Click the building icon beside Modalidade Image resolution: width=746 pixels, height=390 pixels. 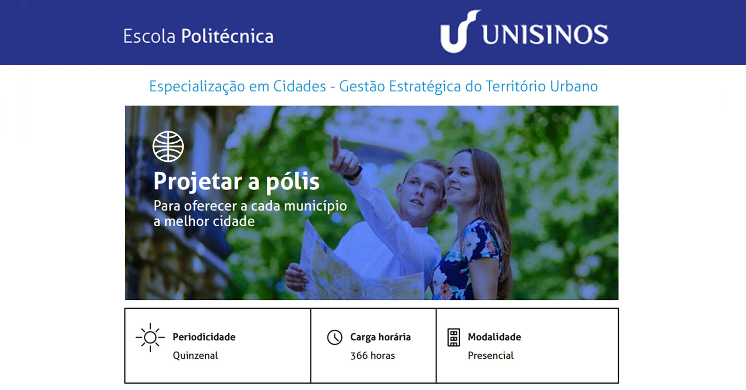pos(454,337)
